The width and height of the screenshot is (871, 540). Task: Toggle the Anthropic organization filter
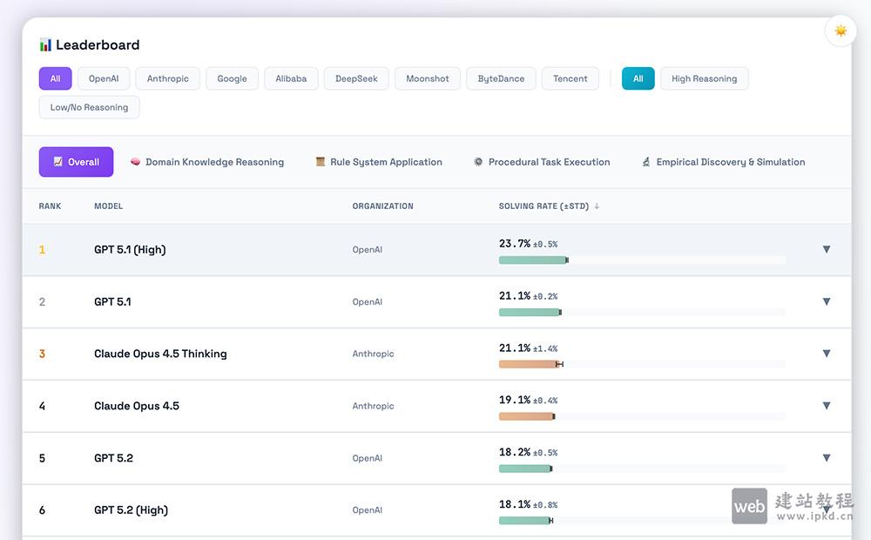click(167, 78)
